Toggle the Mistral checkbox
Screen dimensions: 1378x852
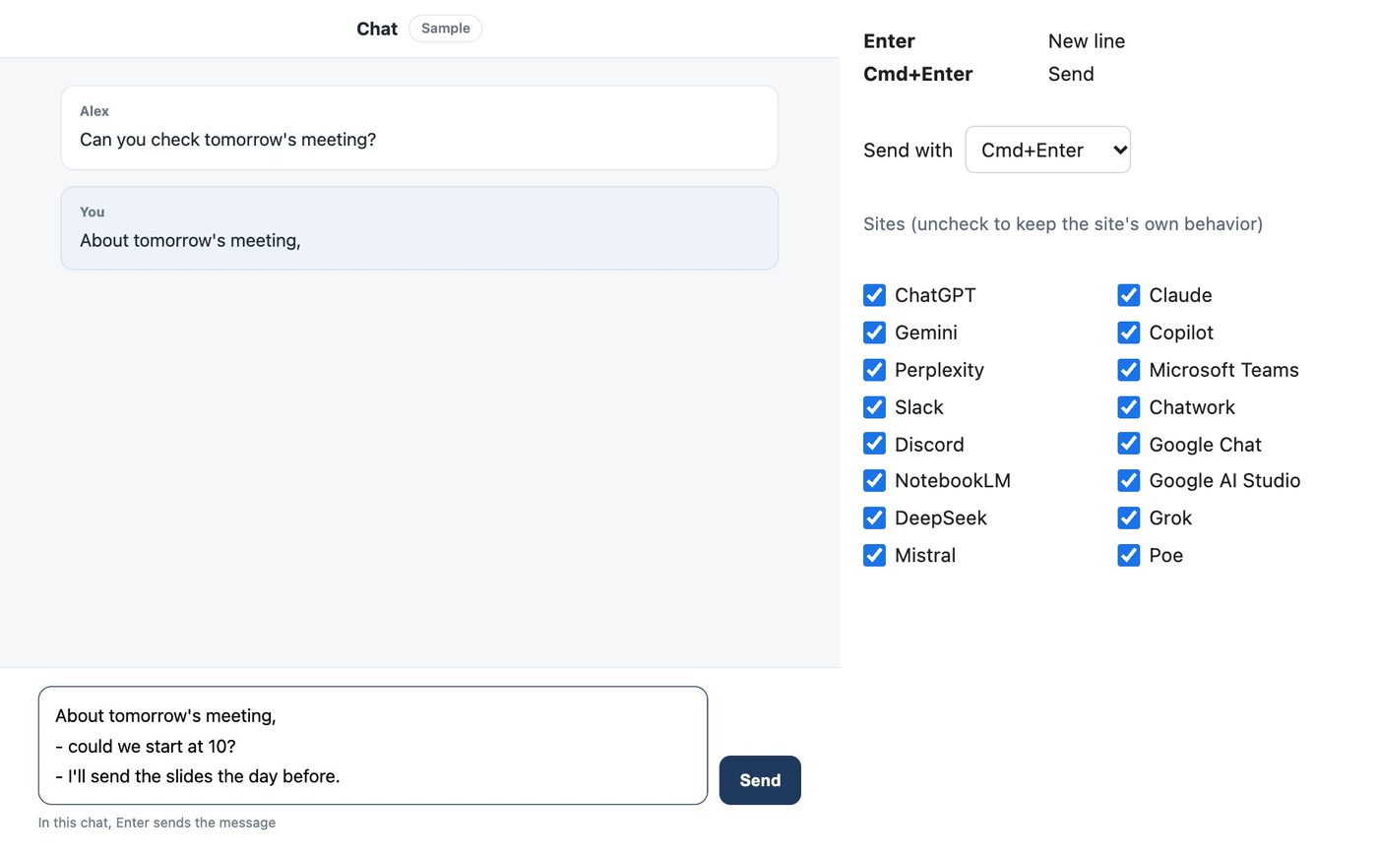coord(874,555)
